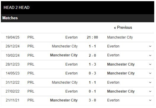The image size is (156, 108).
Task: Open the 1 - 3 score from 28/12/23
Action: (92, 64)
